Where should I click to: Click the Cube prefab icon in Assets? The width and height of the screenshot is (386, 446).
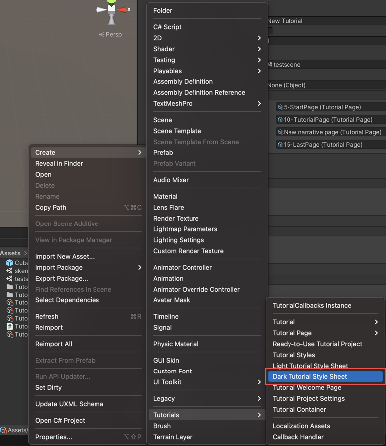pos(9,263)
